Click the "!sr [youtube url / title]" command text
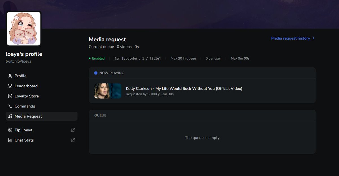The height and width of the screenshot is (176, 339). click(x=138, y=58)
